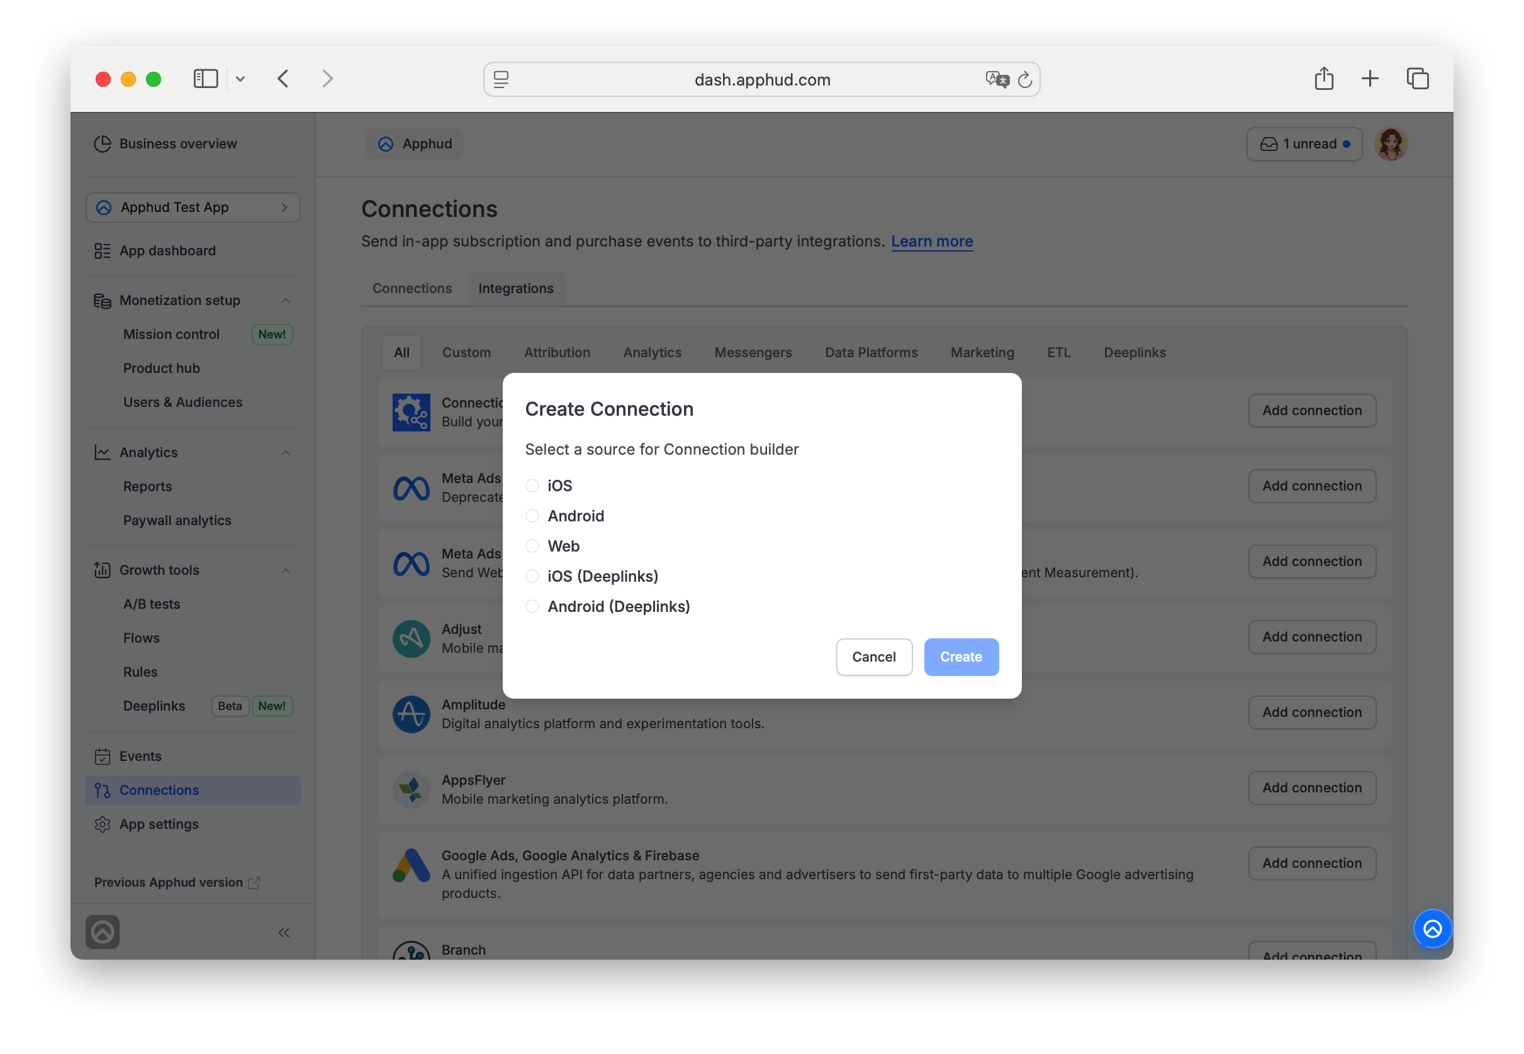Open Business overview icon in sidebar
Viewport: 1524px width, 1054px height.
click(x=102, y=143)
